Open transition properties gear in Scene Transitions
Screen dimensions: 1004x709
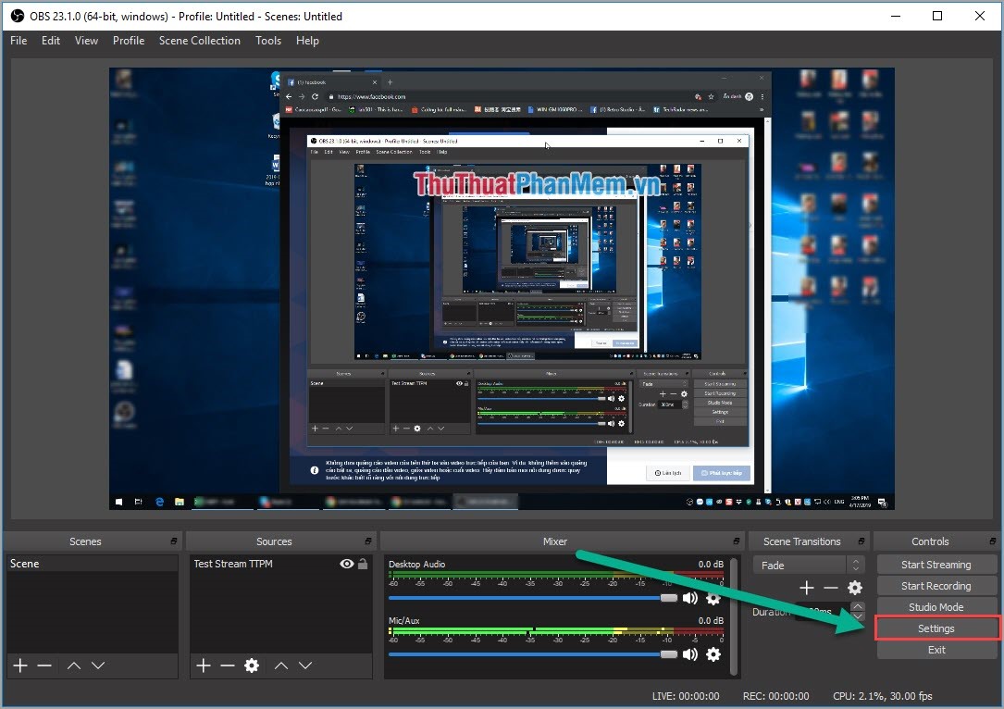point(855,587)
